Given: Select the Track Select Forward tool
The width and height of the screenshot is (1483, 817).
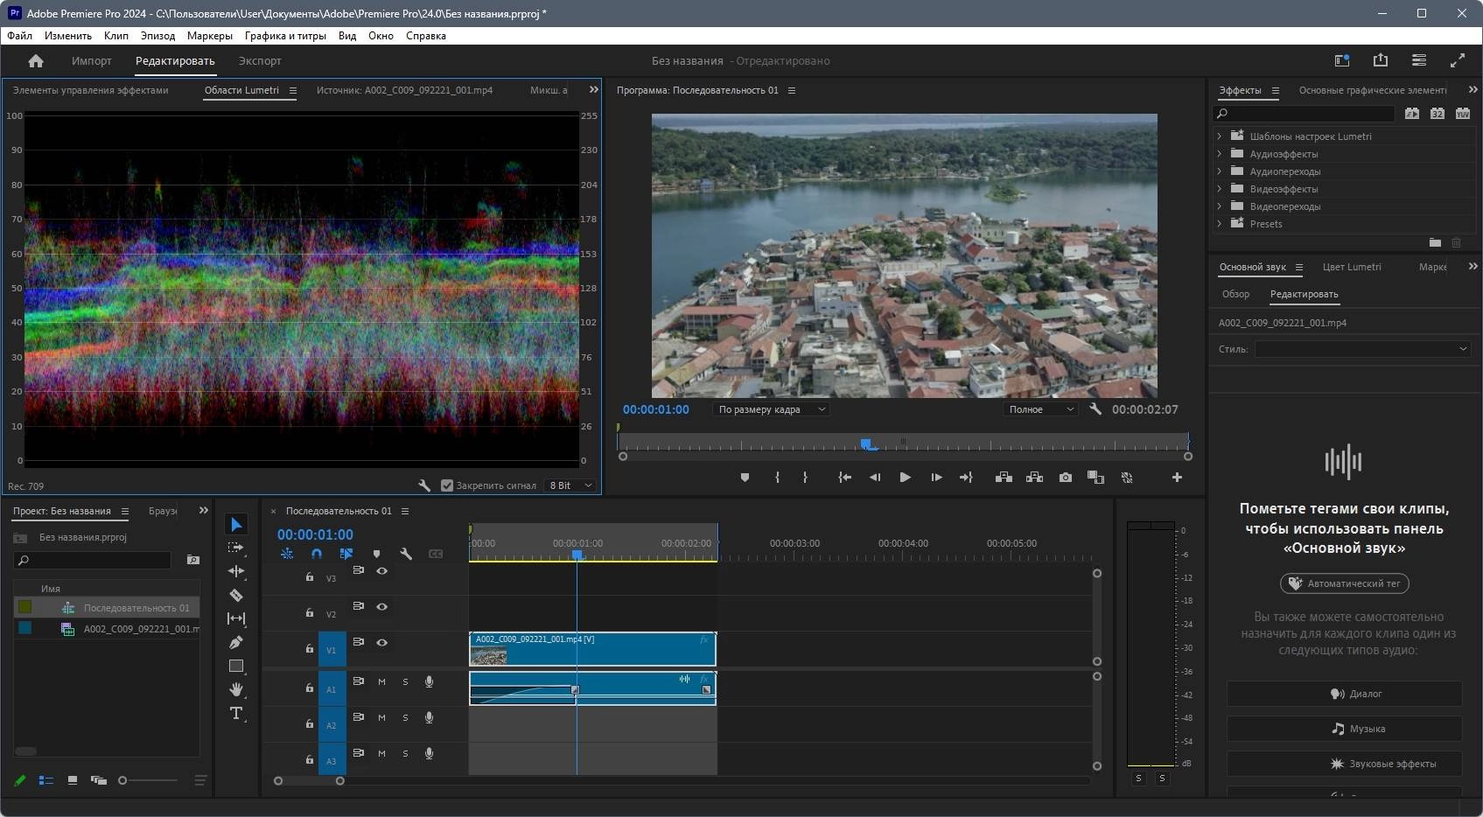Looking at the screenshot, I should (x=236, y=548).
